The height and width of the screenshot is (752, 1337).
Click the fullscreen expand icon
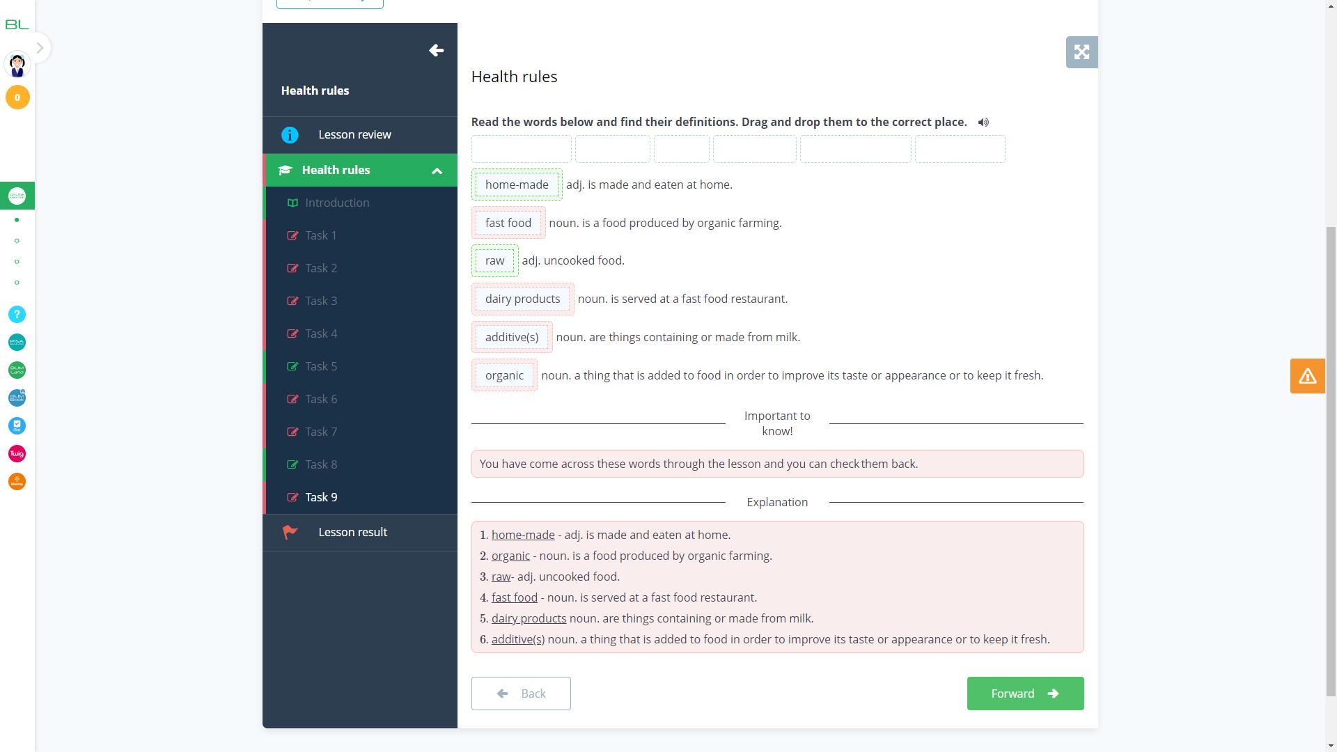tap(1081, 52)
